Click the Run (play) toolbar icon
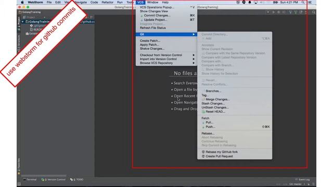 [274, 12]
